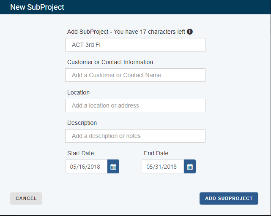Cancel the New SubProject dialog
The height and width of the screenshot is (216, 271).
(26, 198)
